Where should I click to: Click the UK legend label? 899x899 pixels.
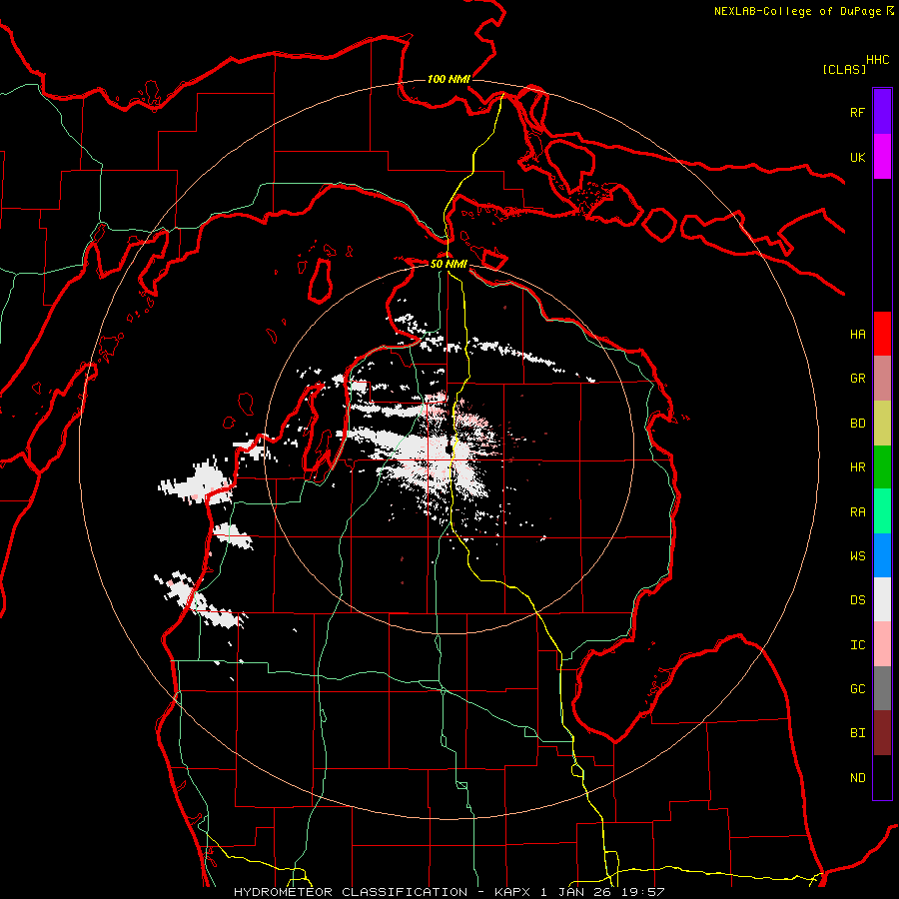click(858, 157)
